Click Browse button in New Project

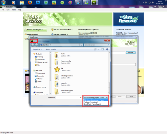coord(130,53)
